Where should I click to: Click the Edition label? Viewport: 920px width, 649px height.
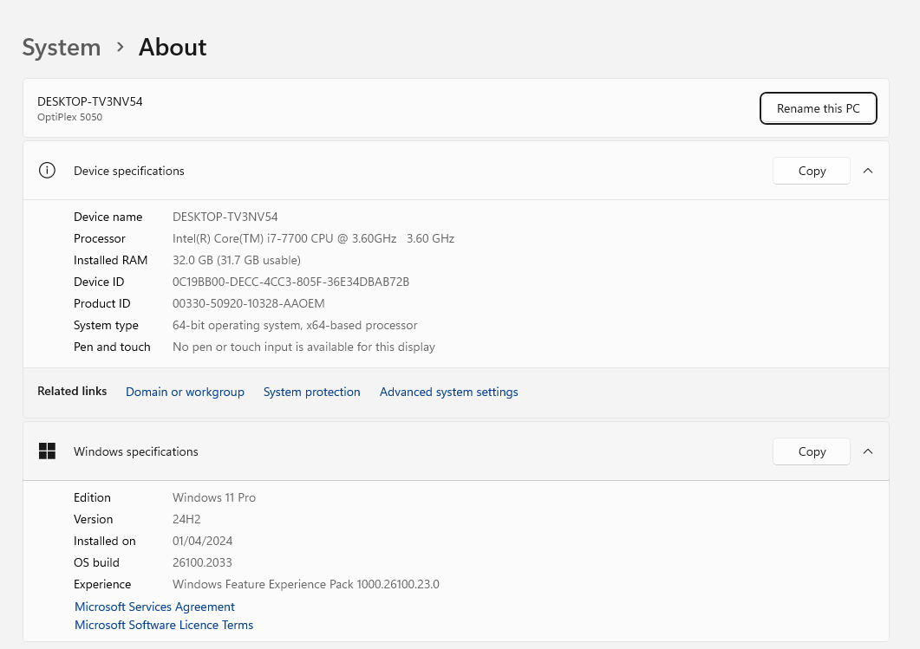(x=92, y=497)
